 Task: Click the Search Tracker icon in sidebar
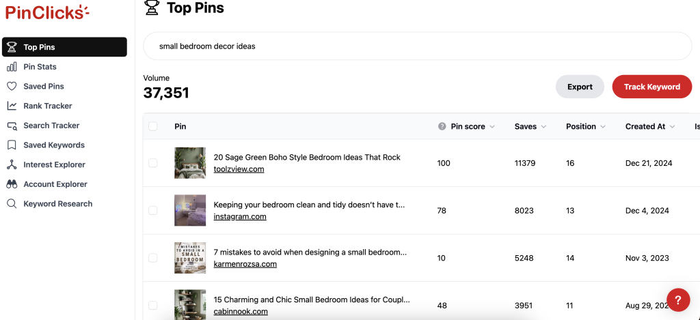(x=12, y=126)
